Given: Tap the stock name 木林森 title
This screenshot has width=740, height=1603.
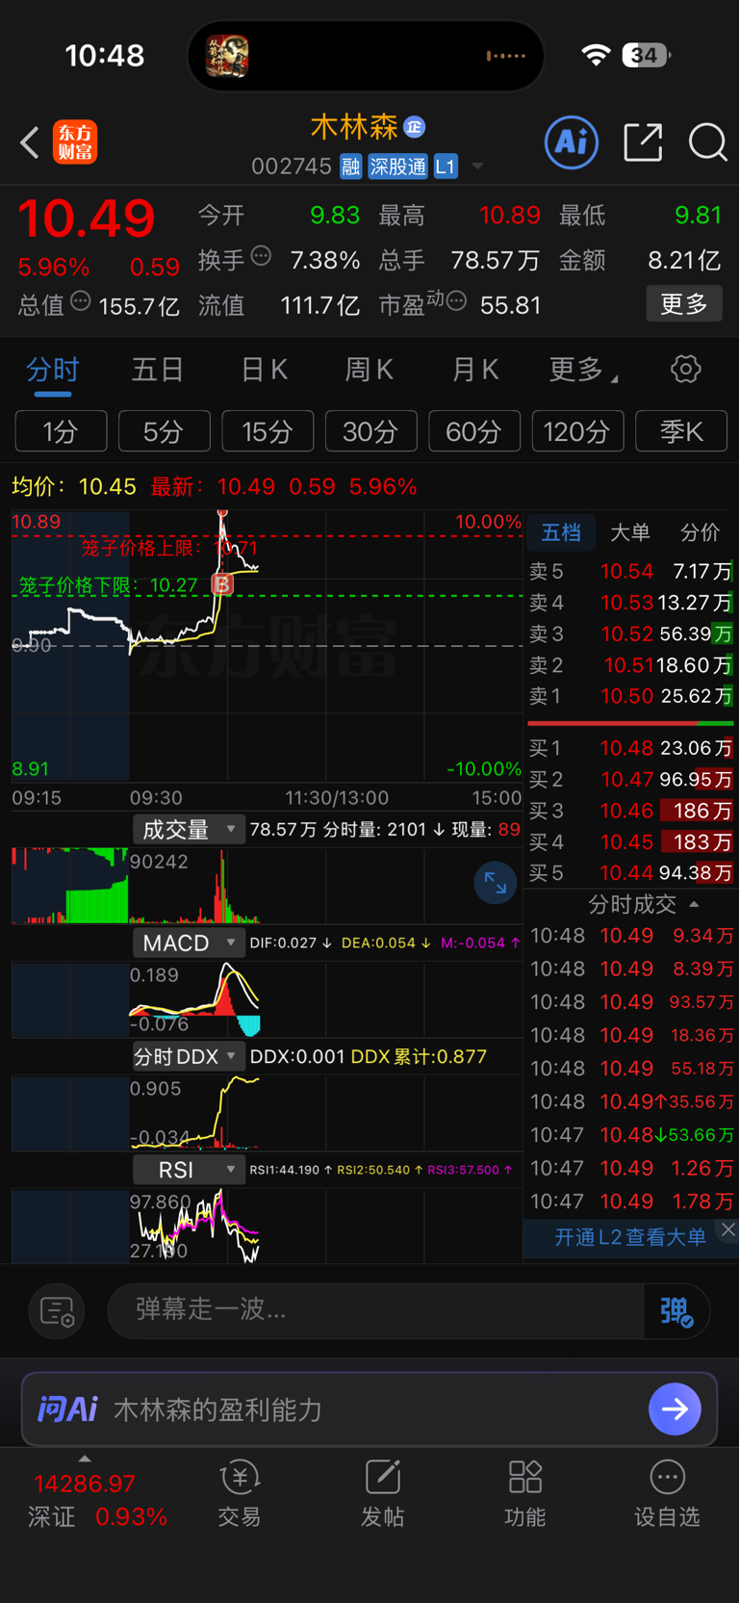Looking at the screenshot, I should click(x=354, y=127).
